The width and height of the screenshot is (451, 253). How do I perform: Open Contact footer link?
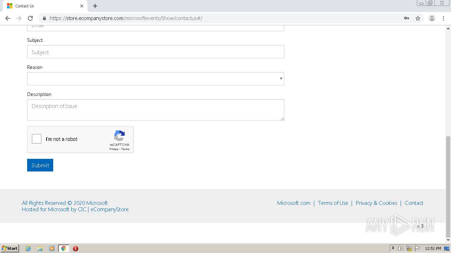pyautogui.click(x=414, y=203)
